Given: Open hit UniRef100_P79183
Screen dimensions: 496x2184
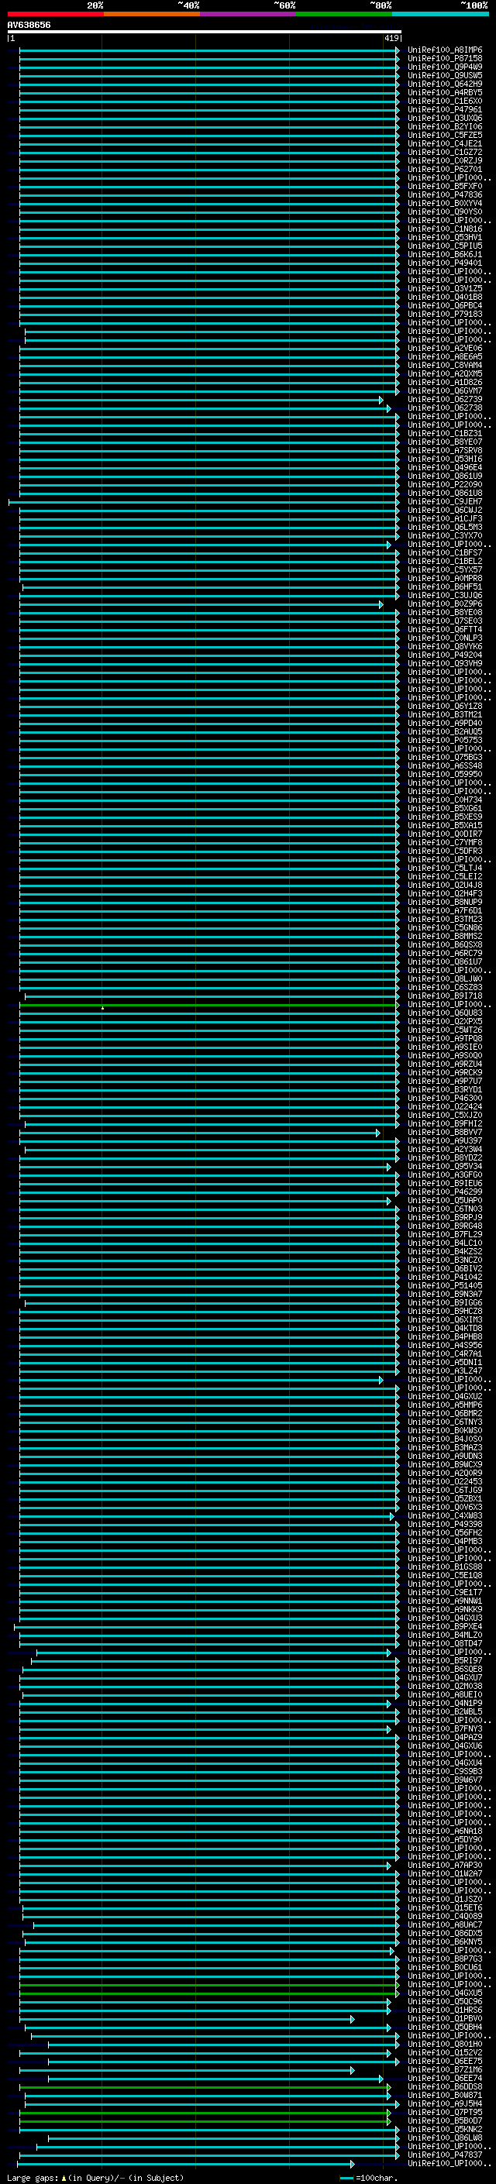Looking at the screenshot, I should tap(445, 315).
